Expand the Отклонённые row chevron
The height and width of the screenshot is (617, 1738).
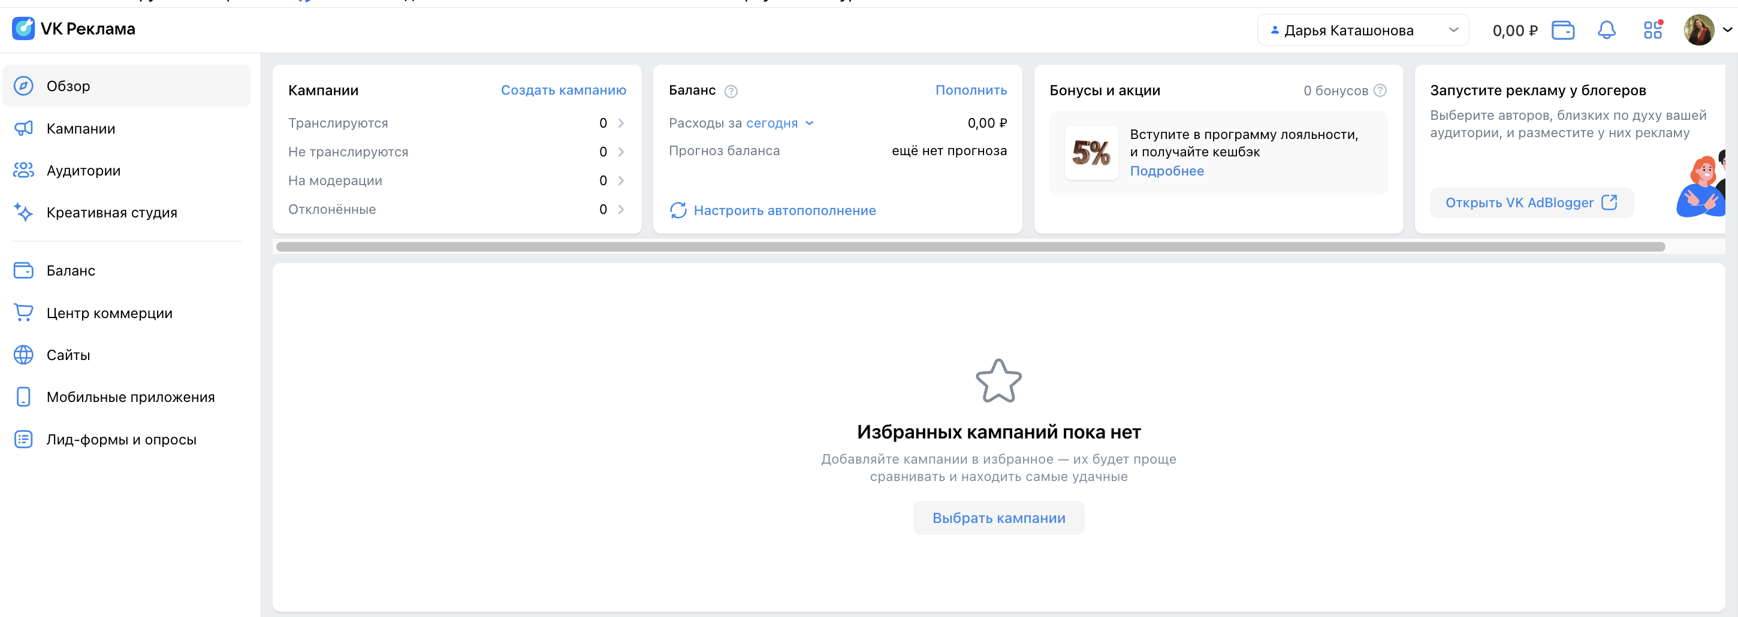point(621,209)
